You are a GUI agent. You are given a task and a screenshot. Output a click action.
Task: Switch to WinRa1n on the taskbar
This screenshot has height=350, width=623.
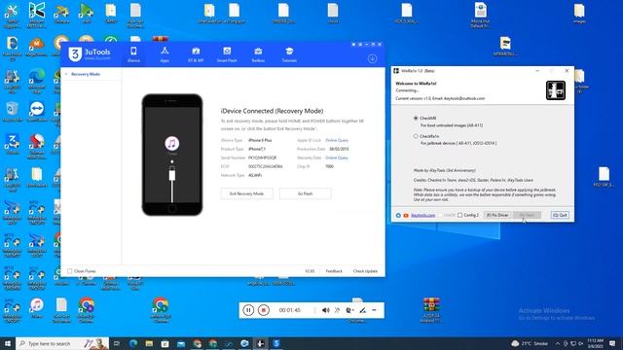(260, 343)
